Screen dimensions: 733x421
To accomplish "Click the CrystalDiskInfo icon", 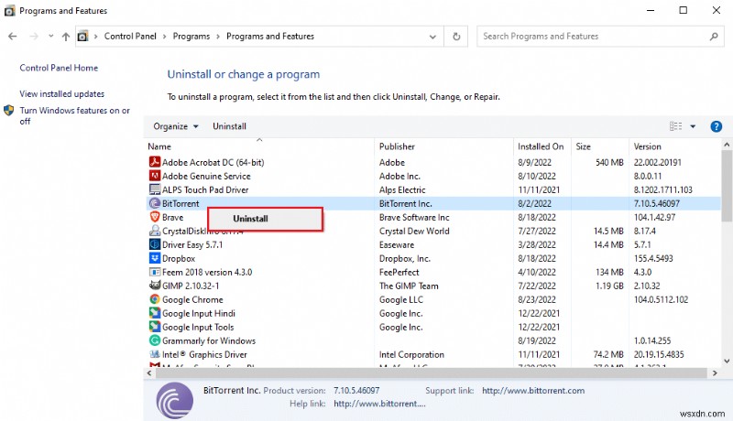I will (x=155, y=231).
